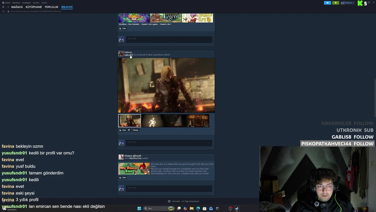Open the My Voice Zoo banner image
Screen dimensions: 376x212
point(134,169)
